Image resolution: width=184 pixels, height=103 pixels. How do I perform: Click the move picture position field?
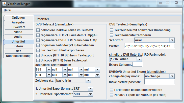tap(159, 82)
